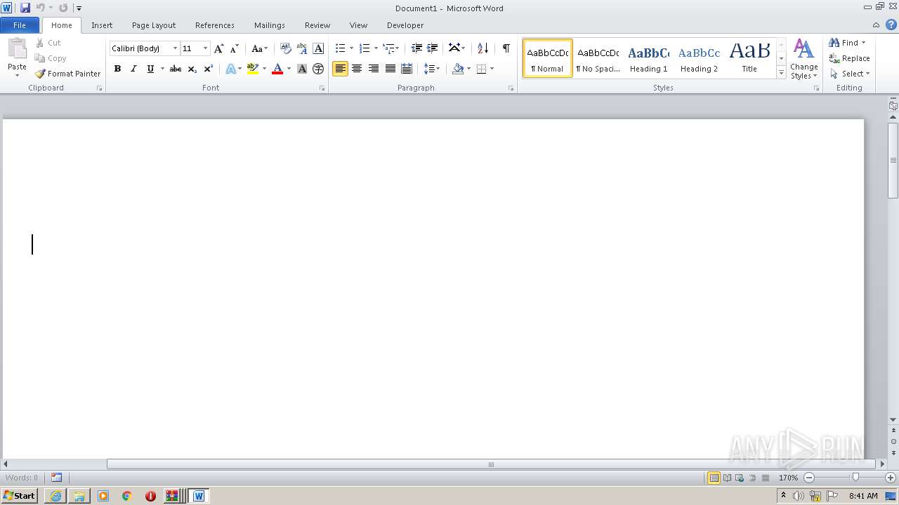Click the Enclose Characters icon

(x=318, y=69)
